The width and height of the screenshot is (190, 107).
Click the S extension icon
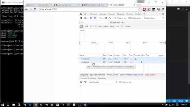coord(149,9)
